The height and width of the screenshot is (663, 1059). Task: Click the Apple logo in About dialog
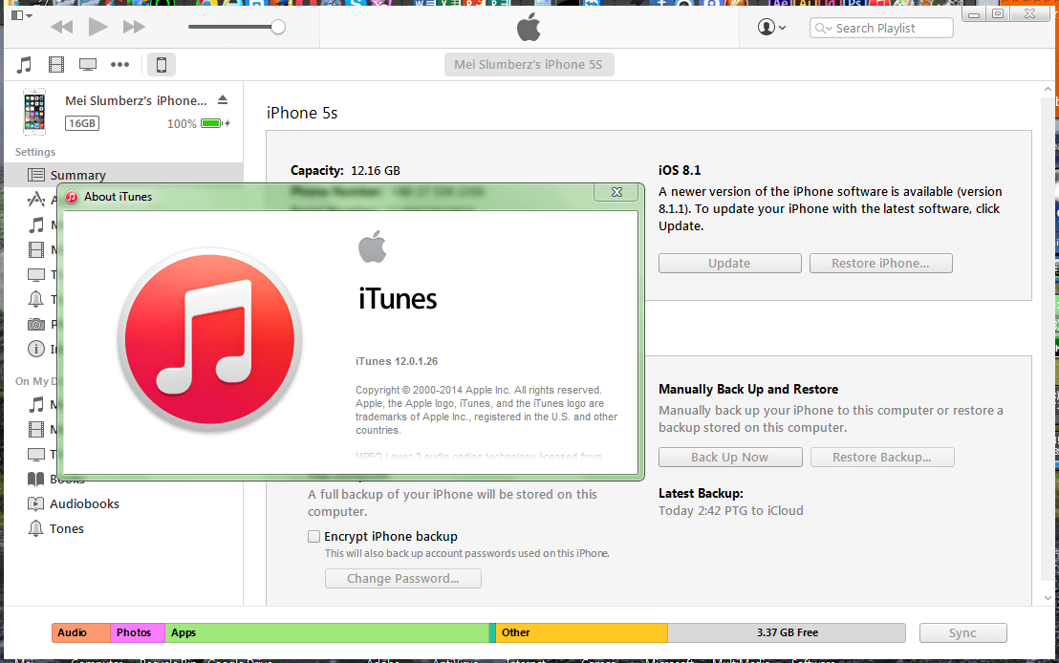pos(372,246)
